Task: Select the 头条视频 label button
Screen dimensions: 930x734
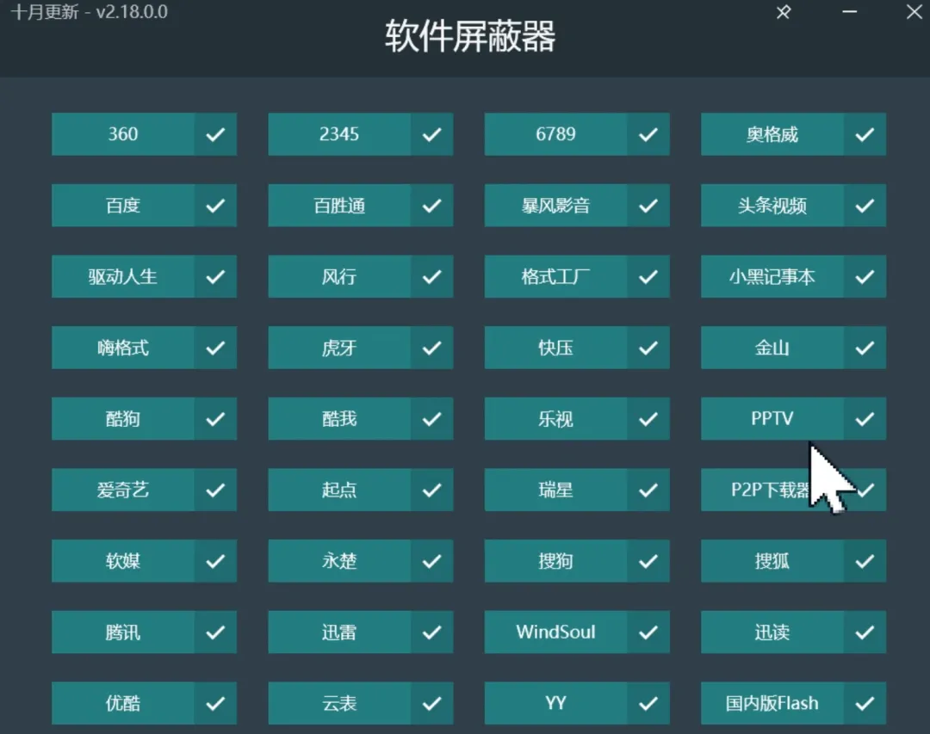Action: pos(772,206)
